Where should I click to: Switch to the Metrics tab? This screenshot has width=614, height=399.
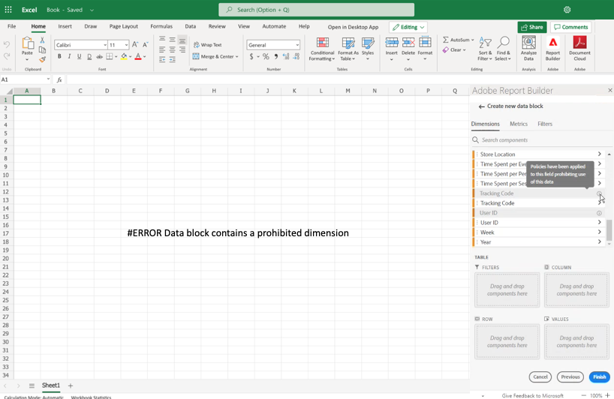pyautogui.click(x=518, y=124)
